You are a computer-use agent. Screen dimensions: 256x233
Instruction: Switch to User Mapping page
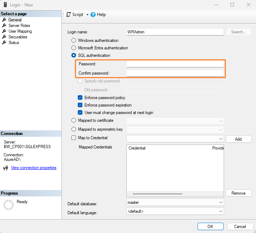tap(20, 31)
